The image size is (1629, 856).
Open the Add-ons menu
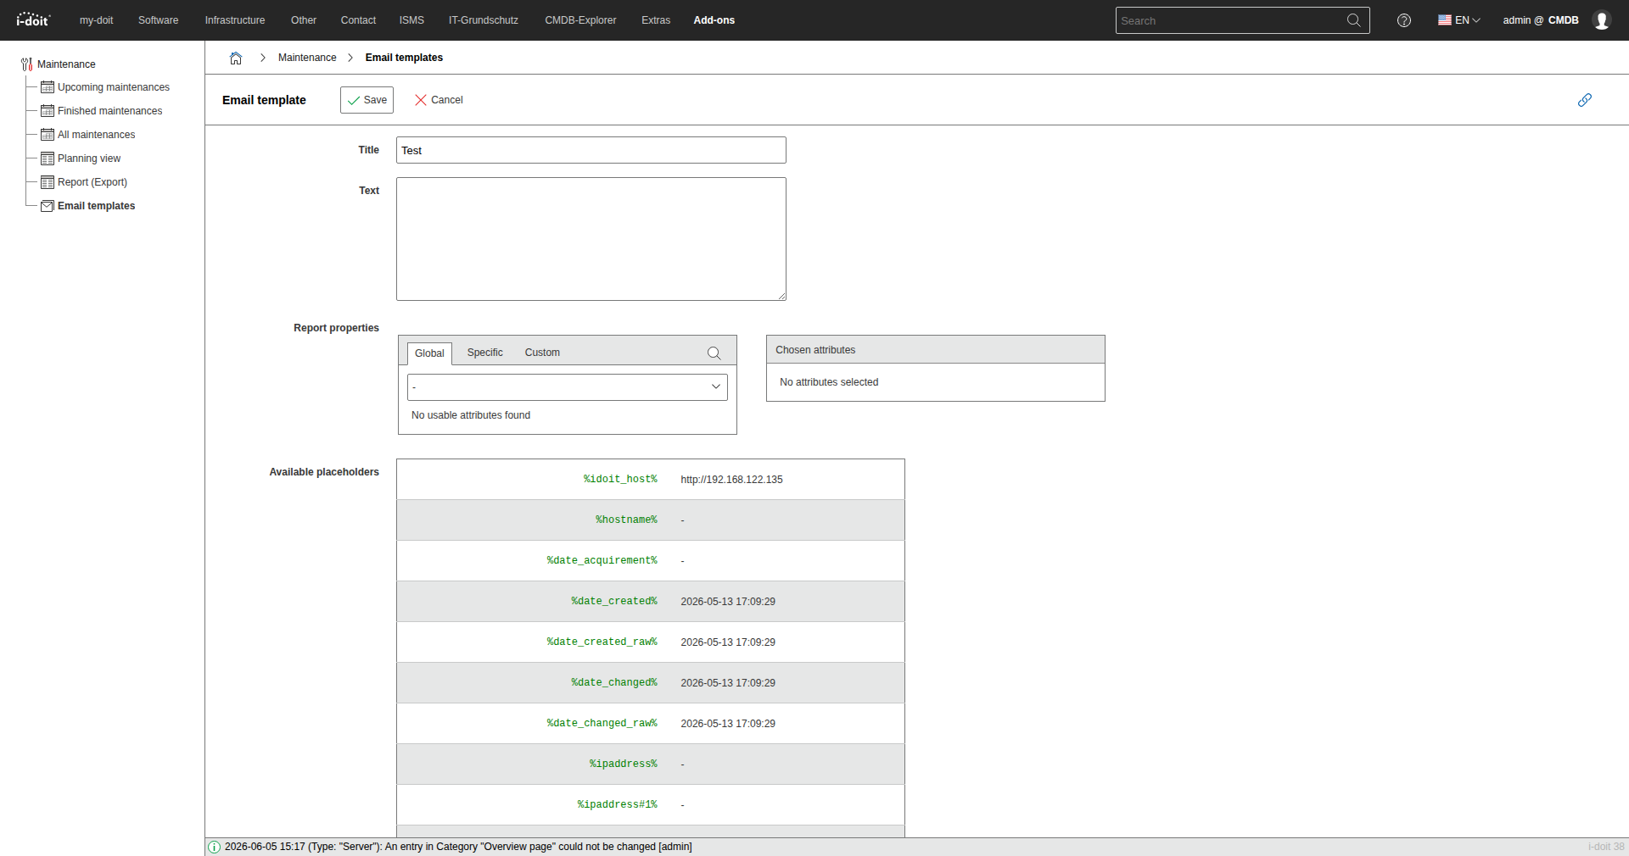(x=714, y=20)
